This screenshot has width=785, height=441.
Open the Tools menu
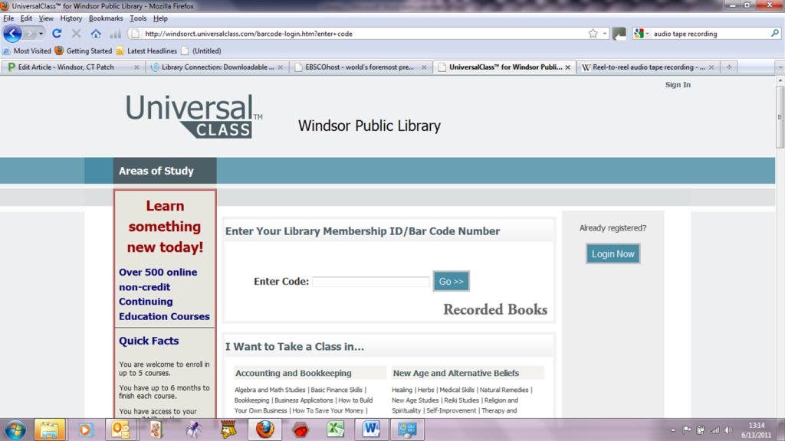click(x=138, y=18)
